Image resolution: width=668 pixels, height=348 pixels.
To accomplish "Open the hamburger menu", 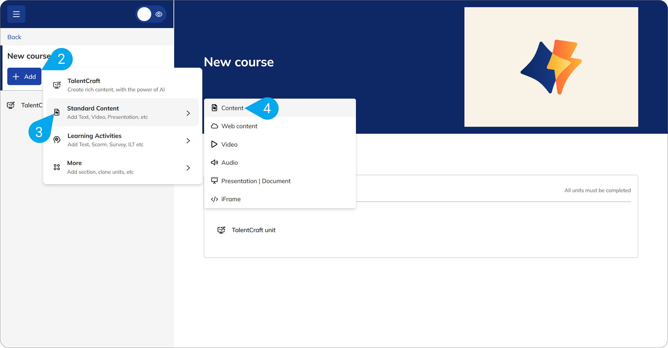I will 16,14.
